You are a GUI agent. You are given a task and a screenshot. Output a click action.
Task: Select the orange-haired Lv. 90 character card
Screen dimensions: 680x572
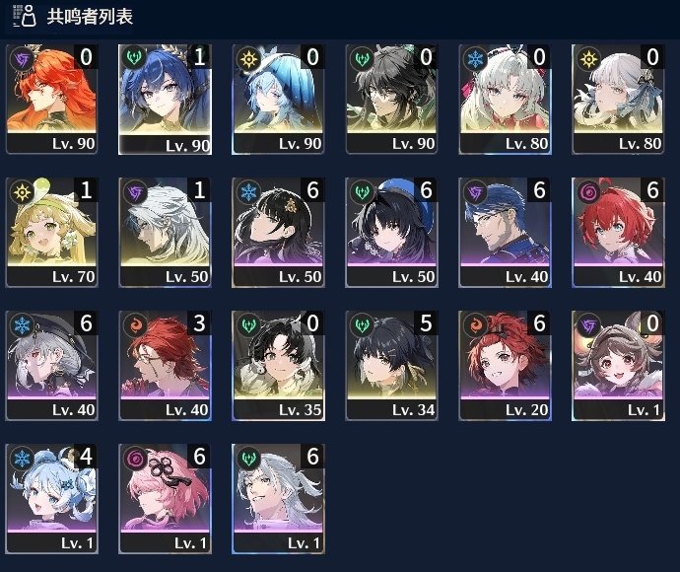51,99
